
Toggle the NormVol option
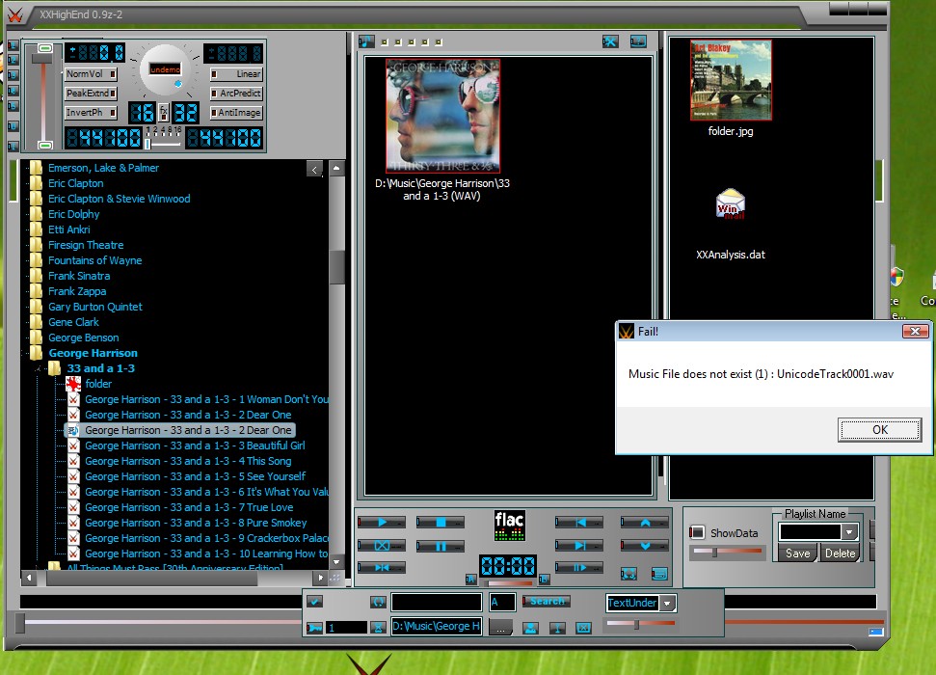pos(91,74)
